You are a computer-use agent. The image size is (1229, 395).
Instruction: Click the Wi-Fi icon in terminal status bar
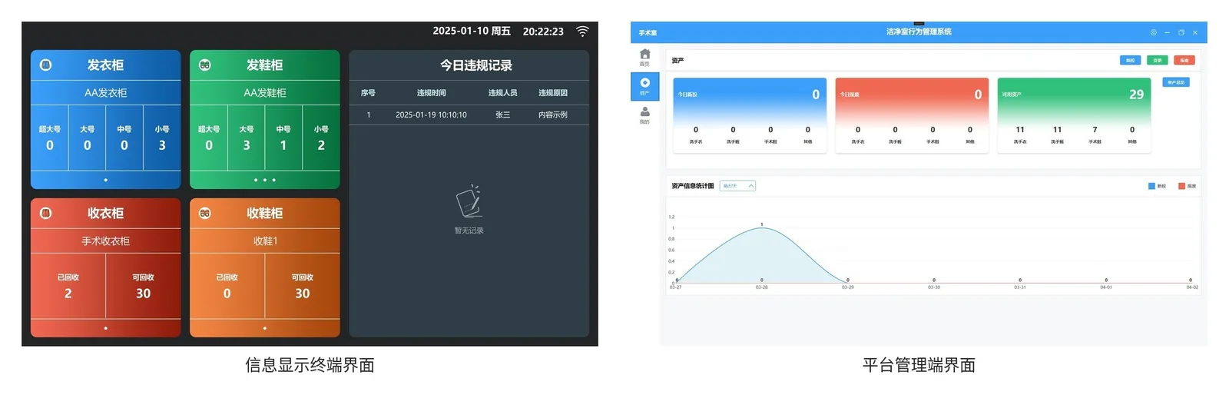(583, 32)
